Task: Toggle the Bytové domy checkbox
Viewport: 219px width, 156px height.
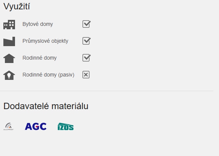Action: click(x=87, y=24)
